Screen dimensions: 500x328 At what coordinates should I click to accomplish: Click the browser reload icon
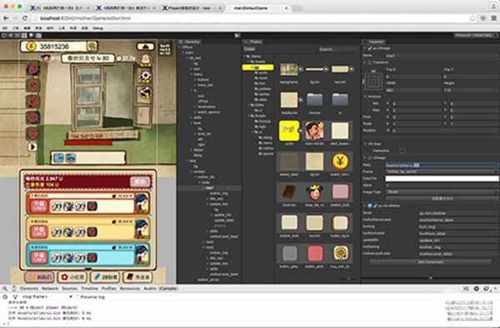tap(25, 18)
